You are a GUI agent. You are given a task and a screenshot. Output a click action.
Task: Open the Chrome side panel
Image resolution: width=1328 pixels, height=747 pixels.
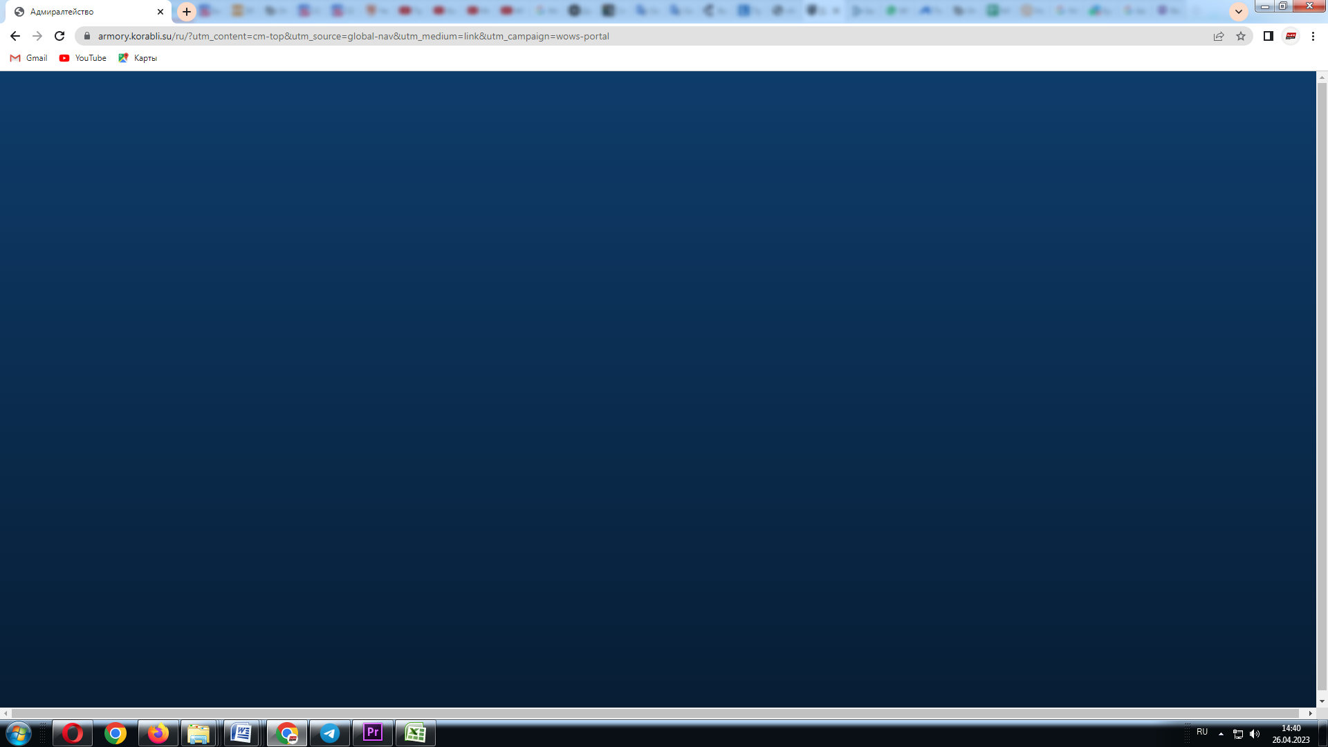pyautogui.click(x=1269, y=36)
